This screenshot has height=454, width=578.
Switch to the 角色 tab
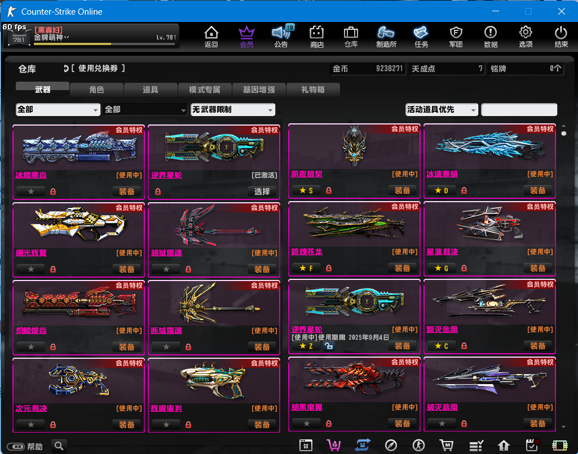tap(96, 90)
